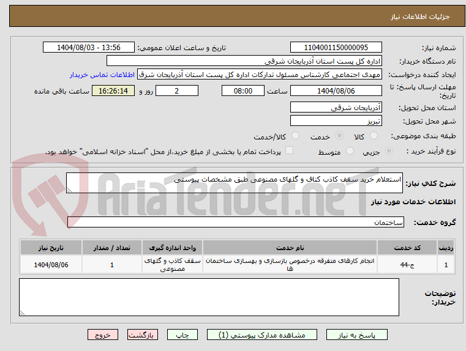Image resolution: width=466 pixels, height=351 pixels.
Task: Click the quantity cell showing 1
Action: point(111,265)
